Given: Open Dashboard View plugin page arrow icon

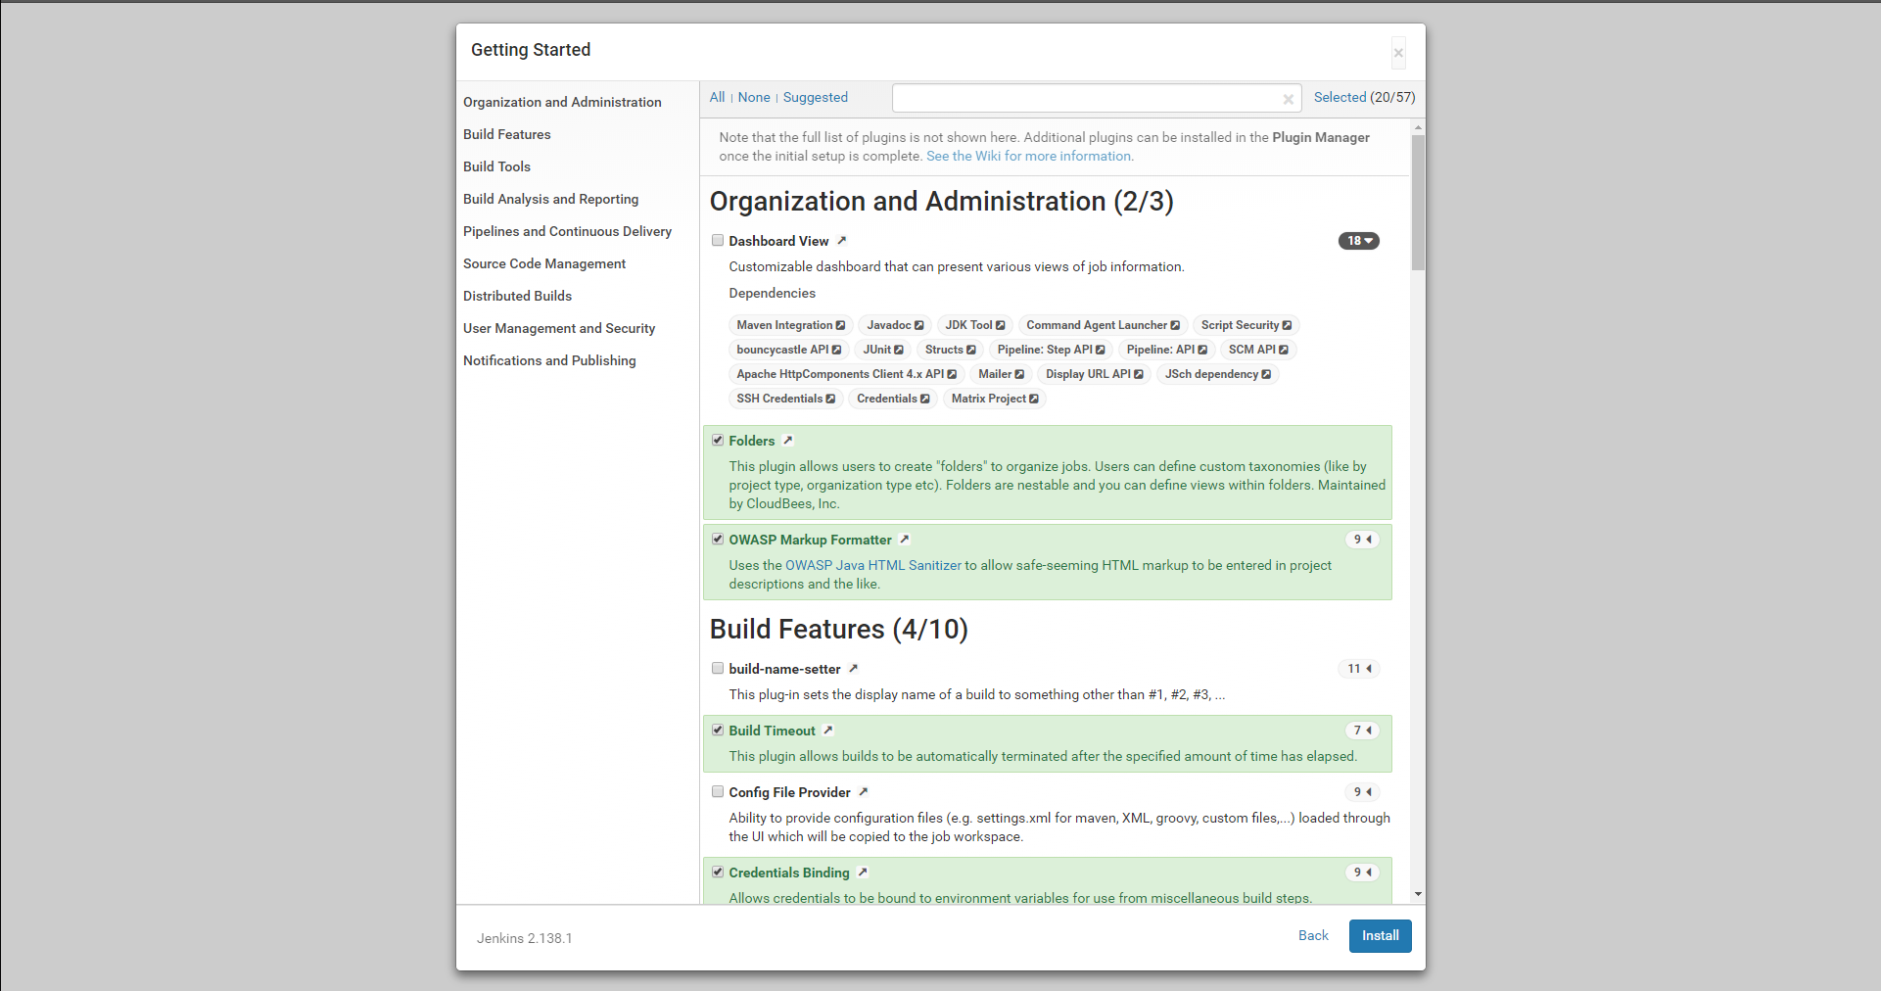Looking at the screenshot, I should point(841,241).
